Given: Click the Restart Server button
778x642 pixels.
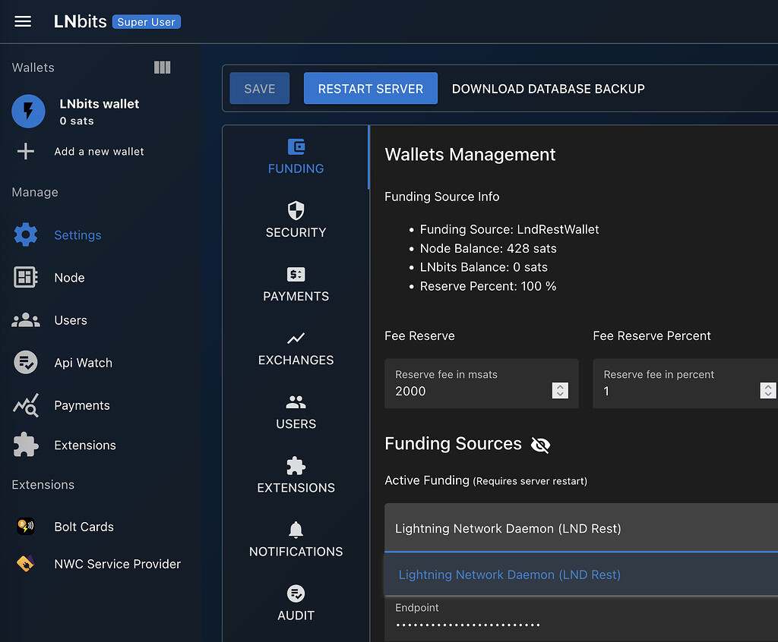Looking at the screenshot, I should [370, 89].
